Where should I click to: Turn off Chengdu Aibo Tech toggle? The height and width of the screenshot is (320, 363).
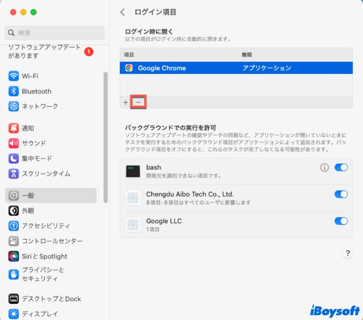tap(341, 194)
